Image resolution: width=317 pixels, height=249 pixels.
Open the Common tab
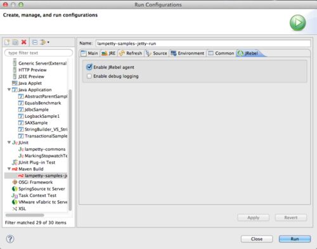(221, 53)
